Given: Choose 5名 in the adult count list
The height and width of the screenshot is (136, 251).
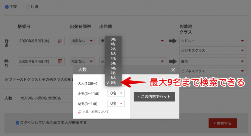Looking at the screenshot, I should coord(113,63).
